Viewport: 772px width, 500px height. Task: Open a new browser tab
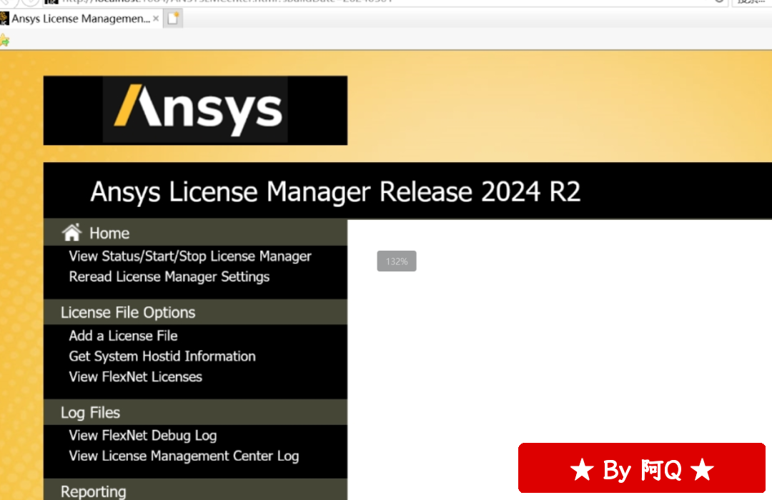[174, 19]
